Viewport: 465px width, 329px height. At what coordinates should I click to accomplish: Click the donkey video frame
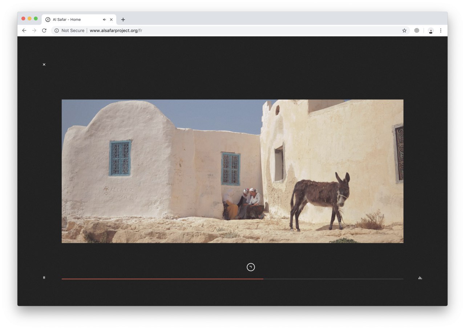[232, 171]
